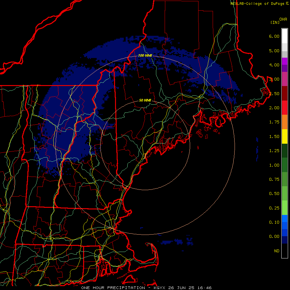Click the 100 NMI range ring label
290x290 pixels.
pyautogui.click(x=145, y=55)
